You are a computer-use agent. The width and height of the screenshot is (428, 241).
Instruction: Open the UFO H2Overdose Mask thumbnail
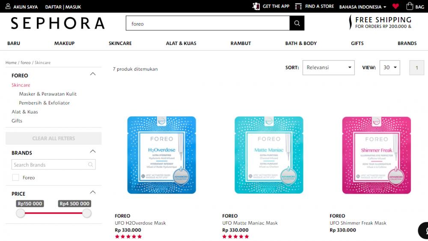pos(162,155)
